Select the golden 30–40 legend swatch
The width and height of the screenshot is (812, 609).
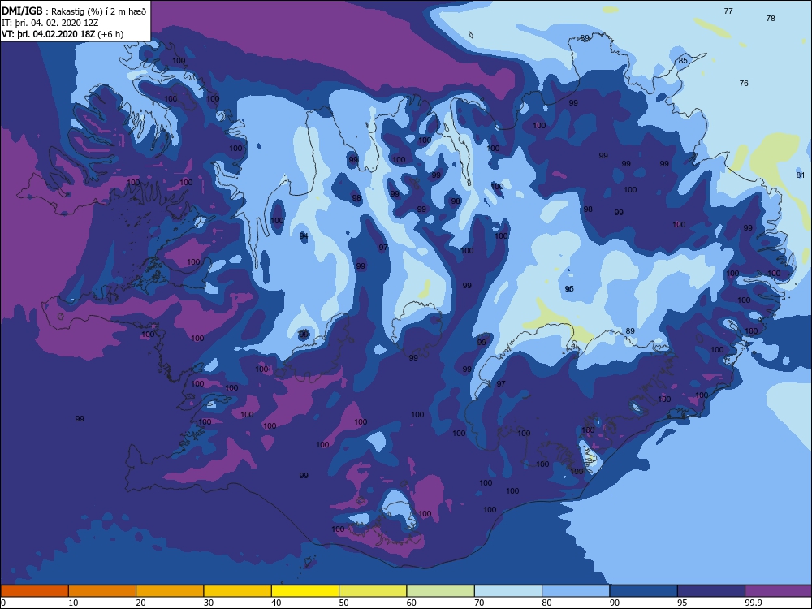238,591
